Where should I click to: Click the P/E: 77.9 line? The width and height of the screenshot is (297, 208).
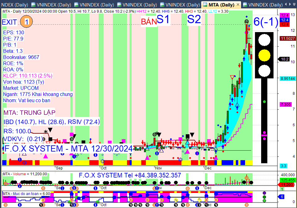pos(13,39)
